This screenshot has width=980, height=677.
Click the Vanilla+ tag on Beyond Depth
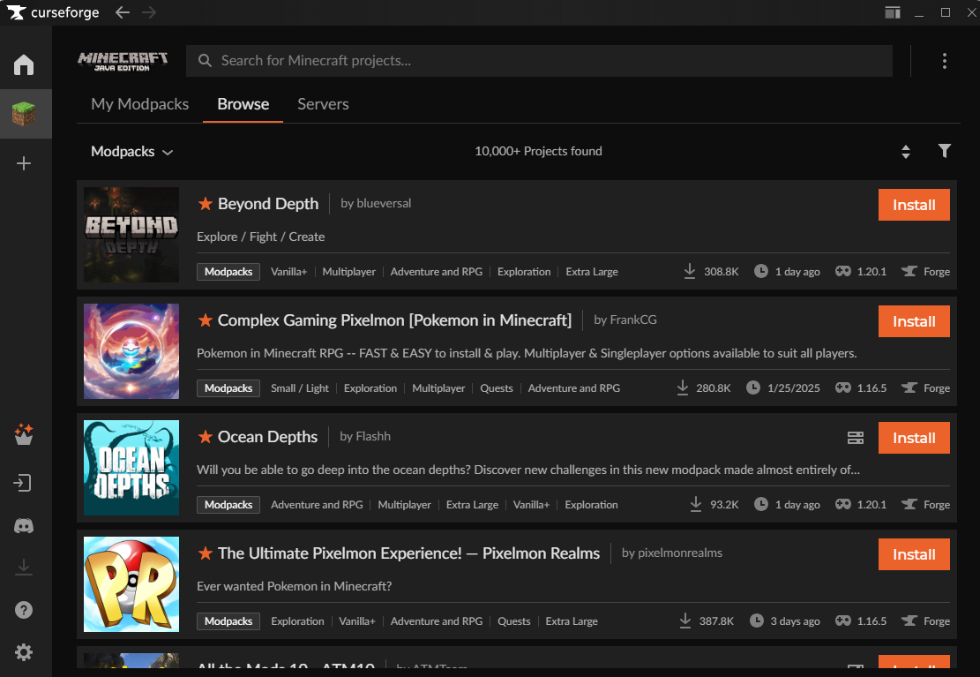pos(288,272)
